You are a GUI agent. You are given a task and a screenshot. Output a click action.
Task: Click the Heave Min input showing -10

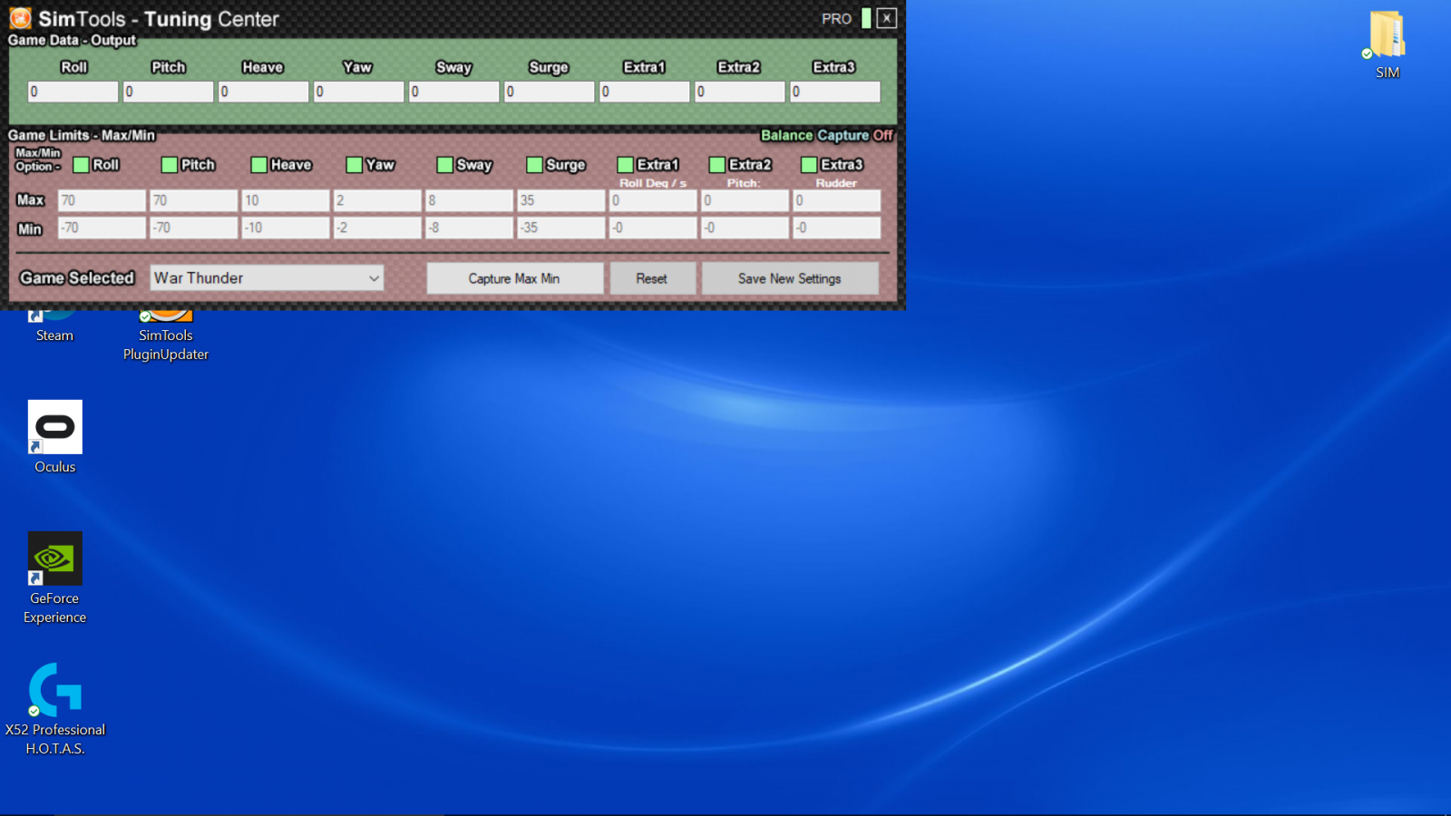point(286,228)
